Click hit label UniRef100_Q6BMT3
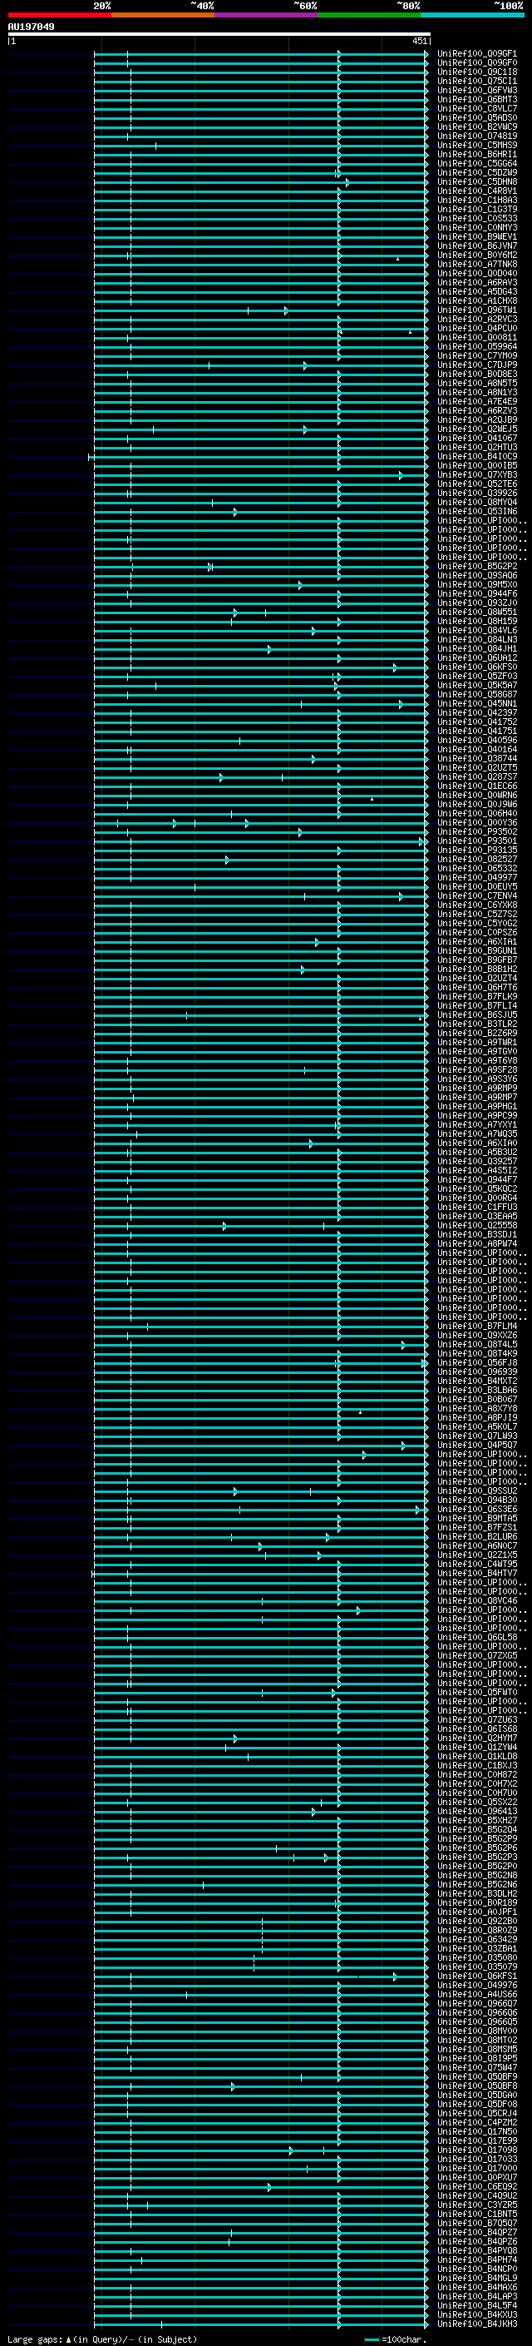 (477, 99)
